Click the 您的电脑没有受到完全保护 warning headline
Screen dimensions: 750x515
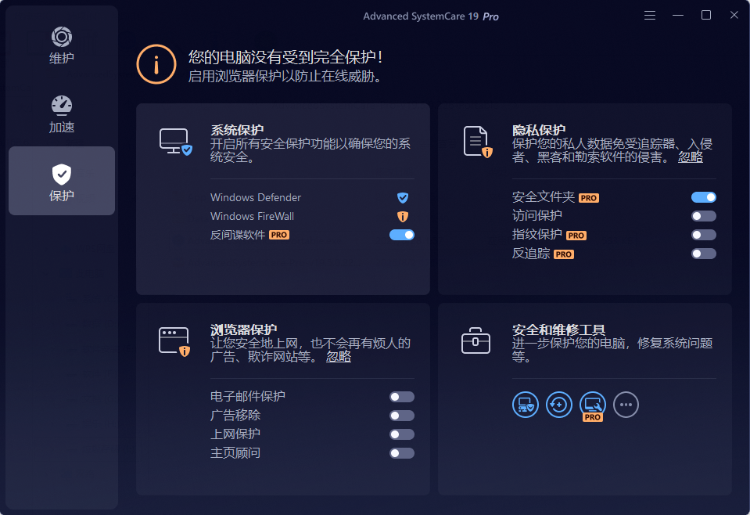pos(285,57)
